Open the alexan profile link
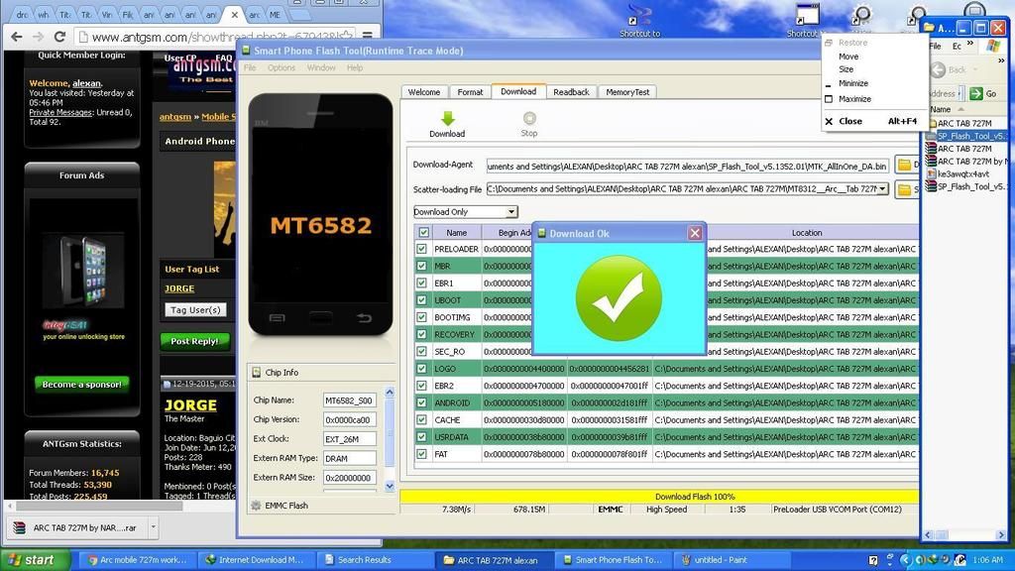1015x571 pixels. [x=86, y=83]
